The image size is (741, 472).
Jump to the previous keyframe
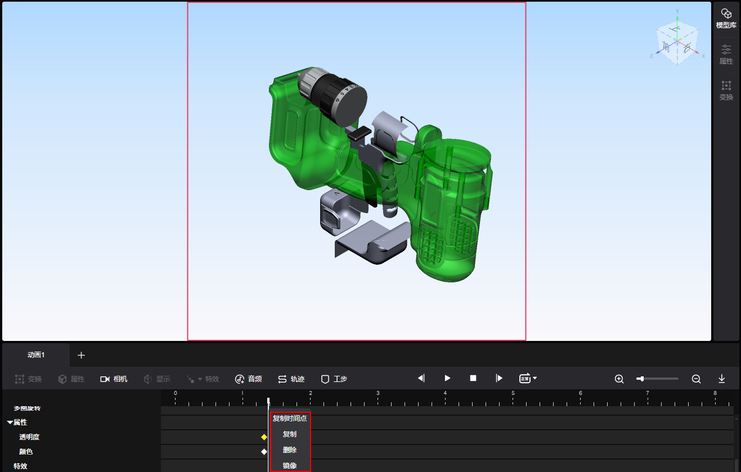(421, 379)
